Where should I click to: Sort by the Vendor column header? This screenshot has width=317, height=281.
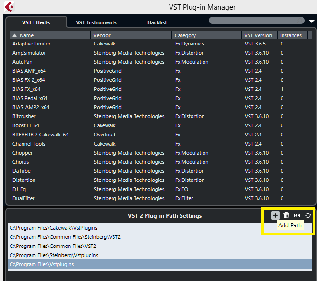[131, 35]
